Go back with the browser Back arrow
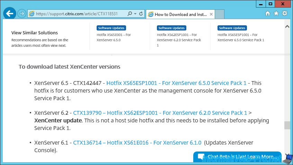The image size is (293, 165). [x=10, y=13]
